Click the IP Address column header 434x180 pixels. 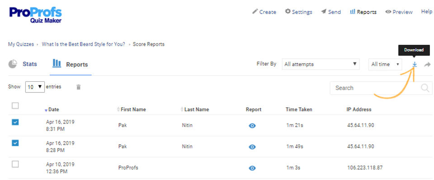359,109
